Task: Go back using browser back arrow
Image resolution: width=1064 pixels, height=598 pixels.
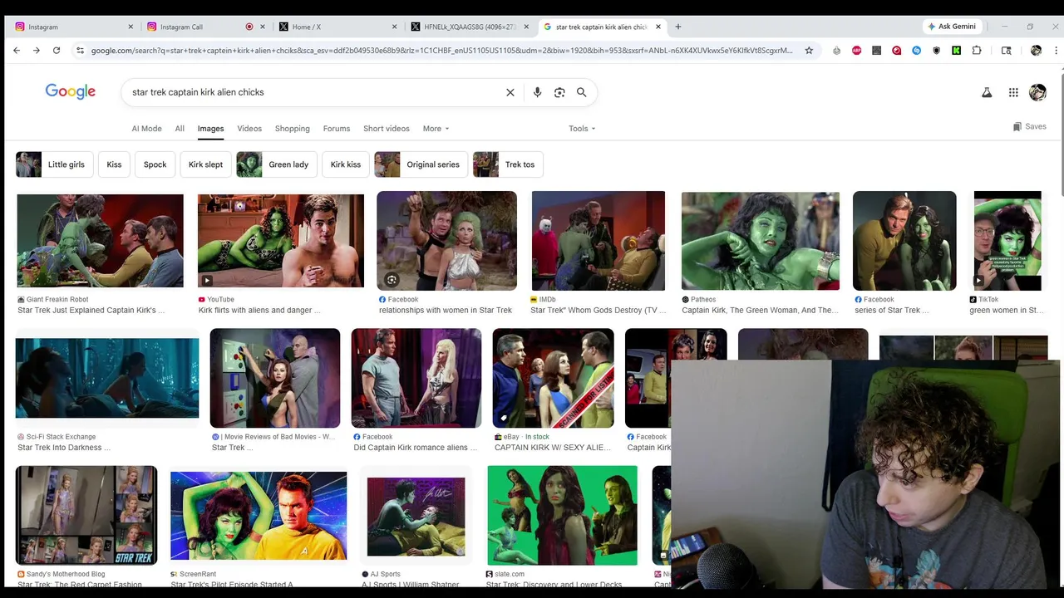Action: (x=17, y=51)
